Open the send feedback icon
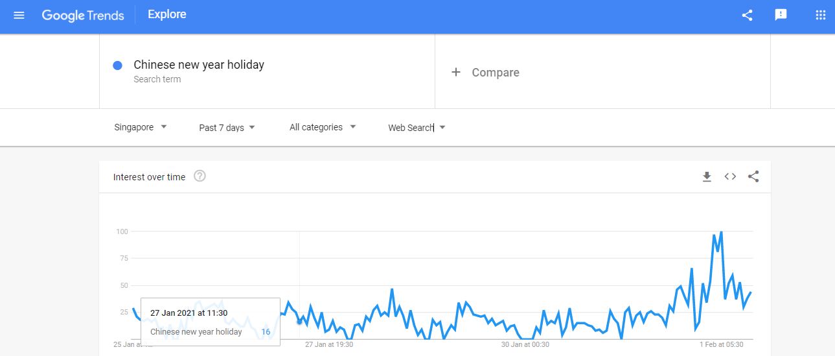The height and width of the screenshot is (356, 835). coord(781,15)
